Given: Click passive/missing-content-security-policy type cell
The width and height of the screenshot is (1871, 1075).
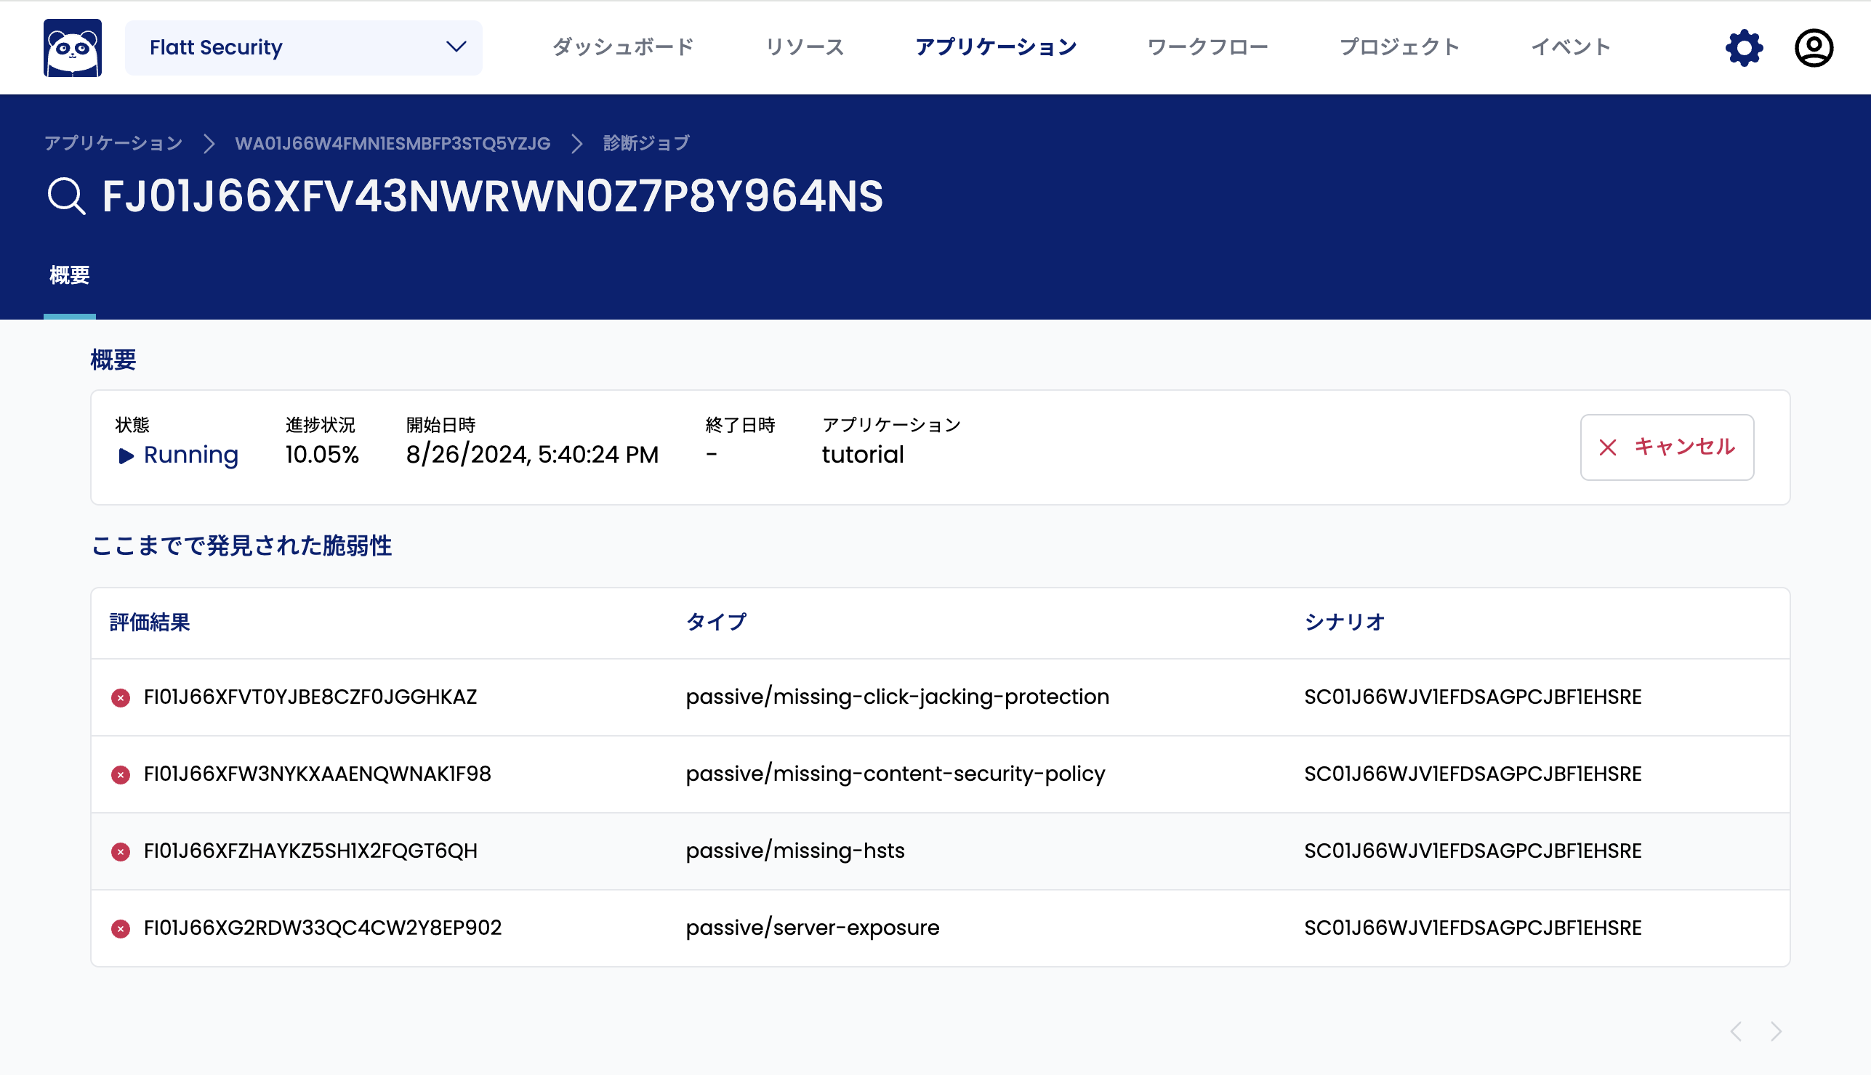Looking at the screenshot, I should pyautogui.click(x=896, y=774).
